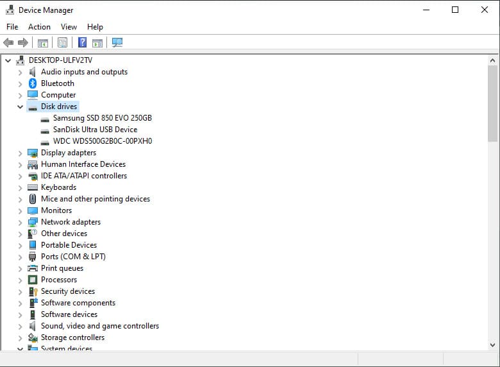The image size is (500, 367).
Task: Click the Ports (COM & LPT) icon
Action: coord(33,257)
